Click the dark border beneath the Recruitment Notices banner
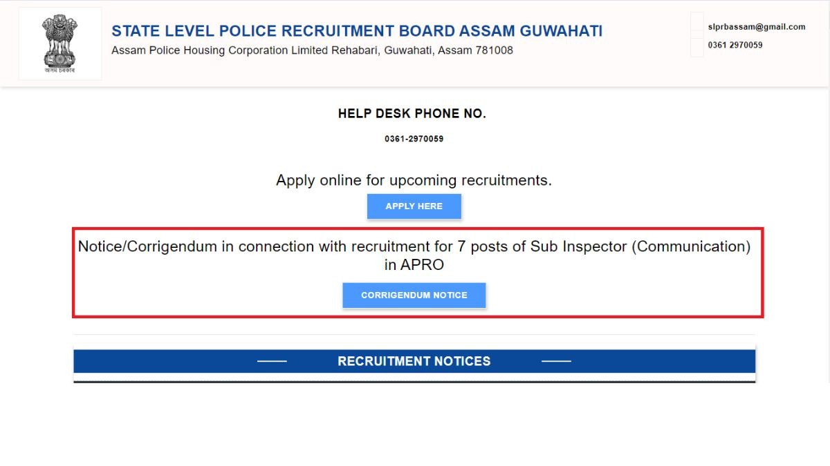830x466 pixels. pyautogui.click(x=414, y=381)
